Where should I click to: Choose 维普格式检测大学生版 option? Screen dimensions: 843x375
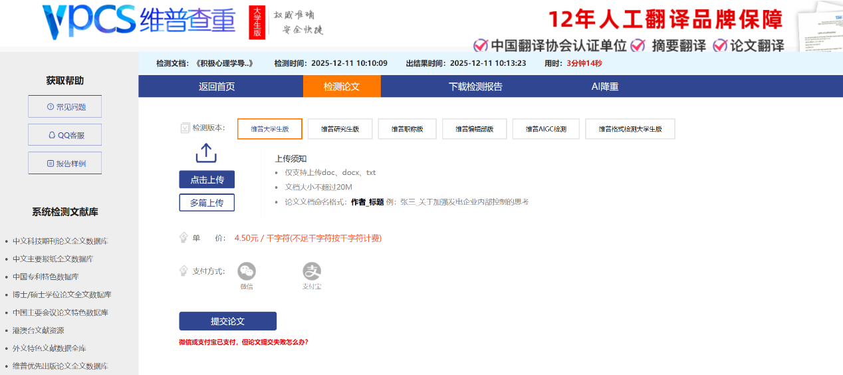(630, 129)
